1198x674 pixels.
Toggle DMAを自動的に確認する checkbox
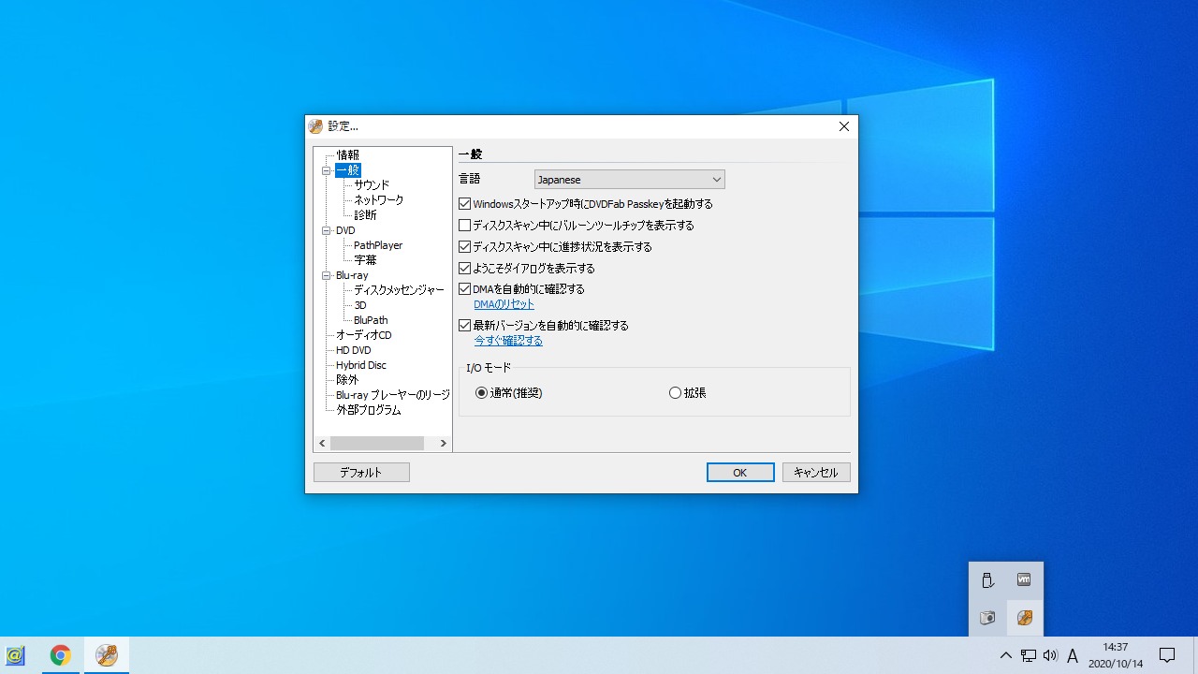click(x=464, y=289)
